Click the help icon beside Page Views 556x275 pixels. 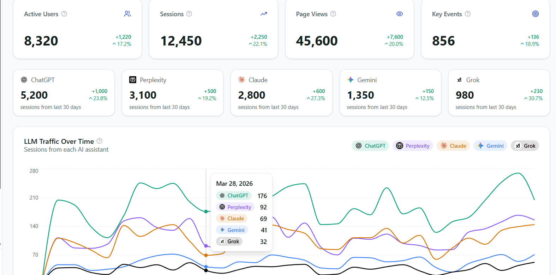pyautogui.click(x=333, y=14)
